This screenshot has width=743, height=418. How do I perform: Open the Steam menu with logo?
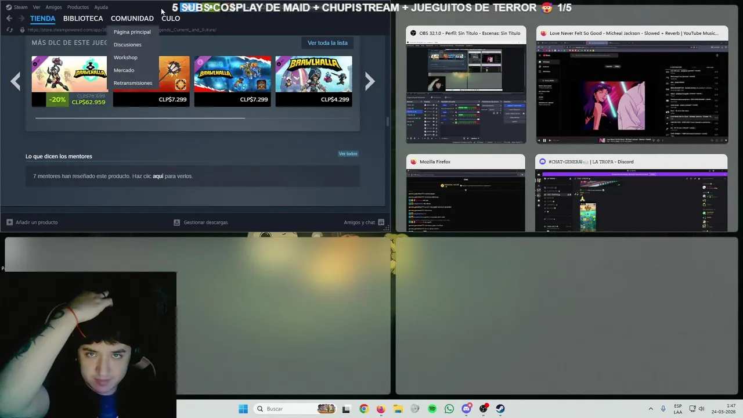[17, 7]
